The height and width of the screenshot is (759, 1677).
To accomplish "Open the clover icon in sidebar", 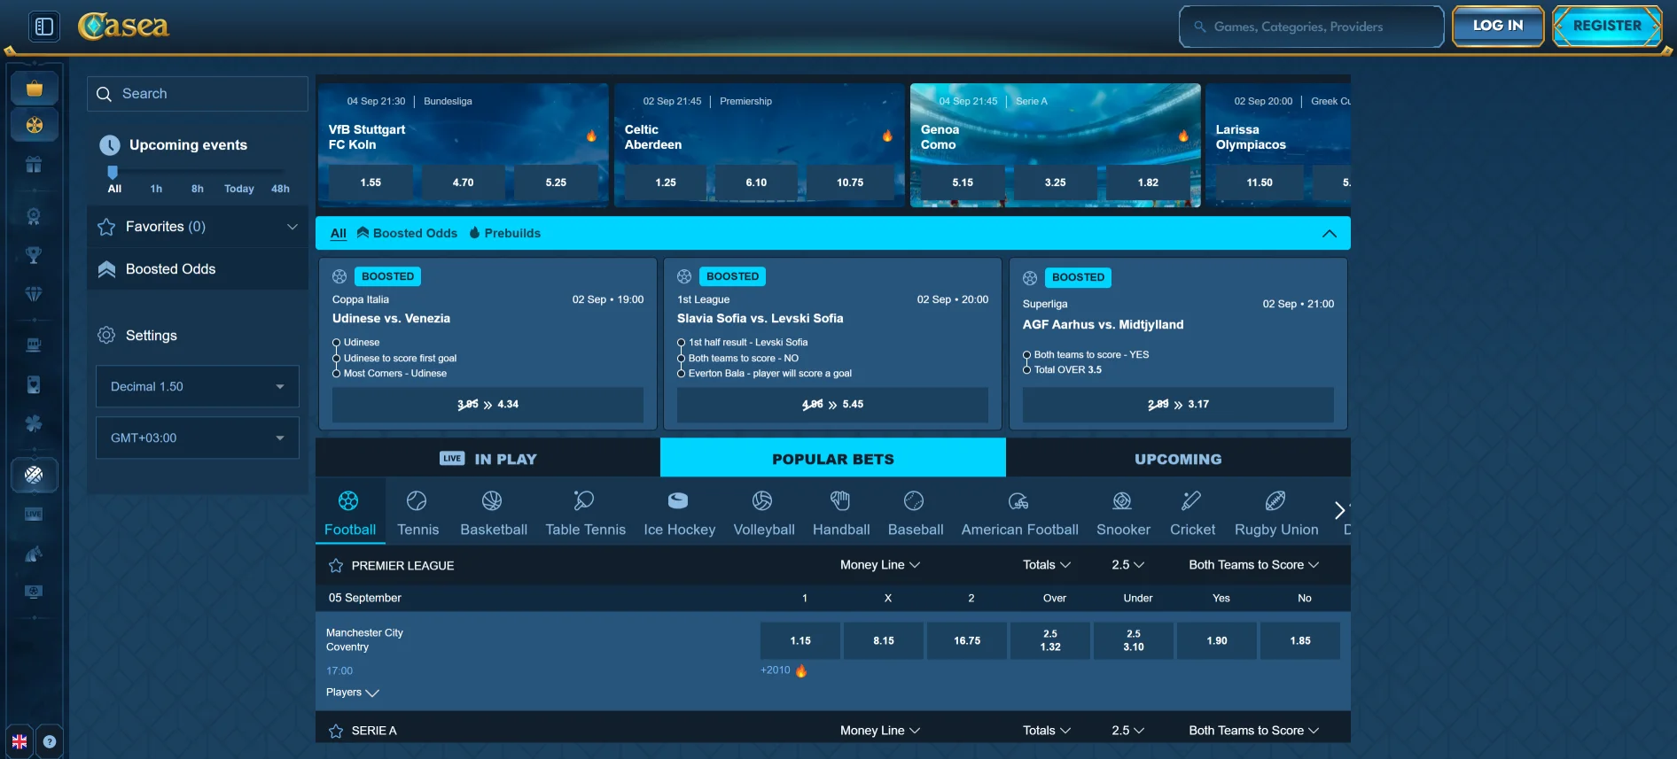I will click(x=34, y=423).
